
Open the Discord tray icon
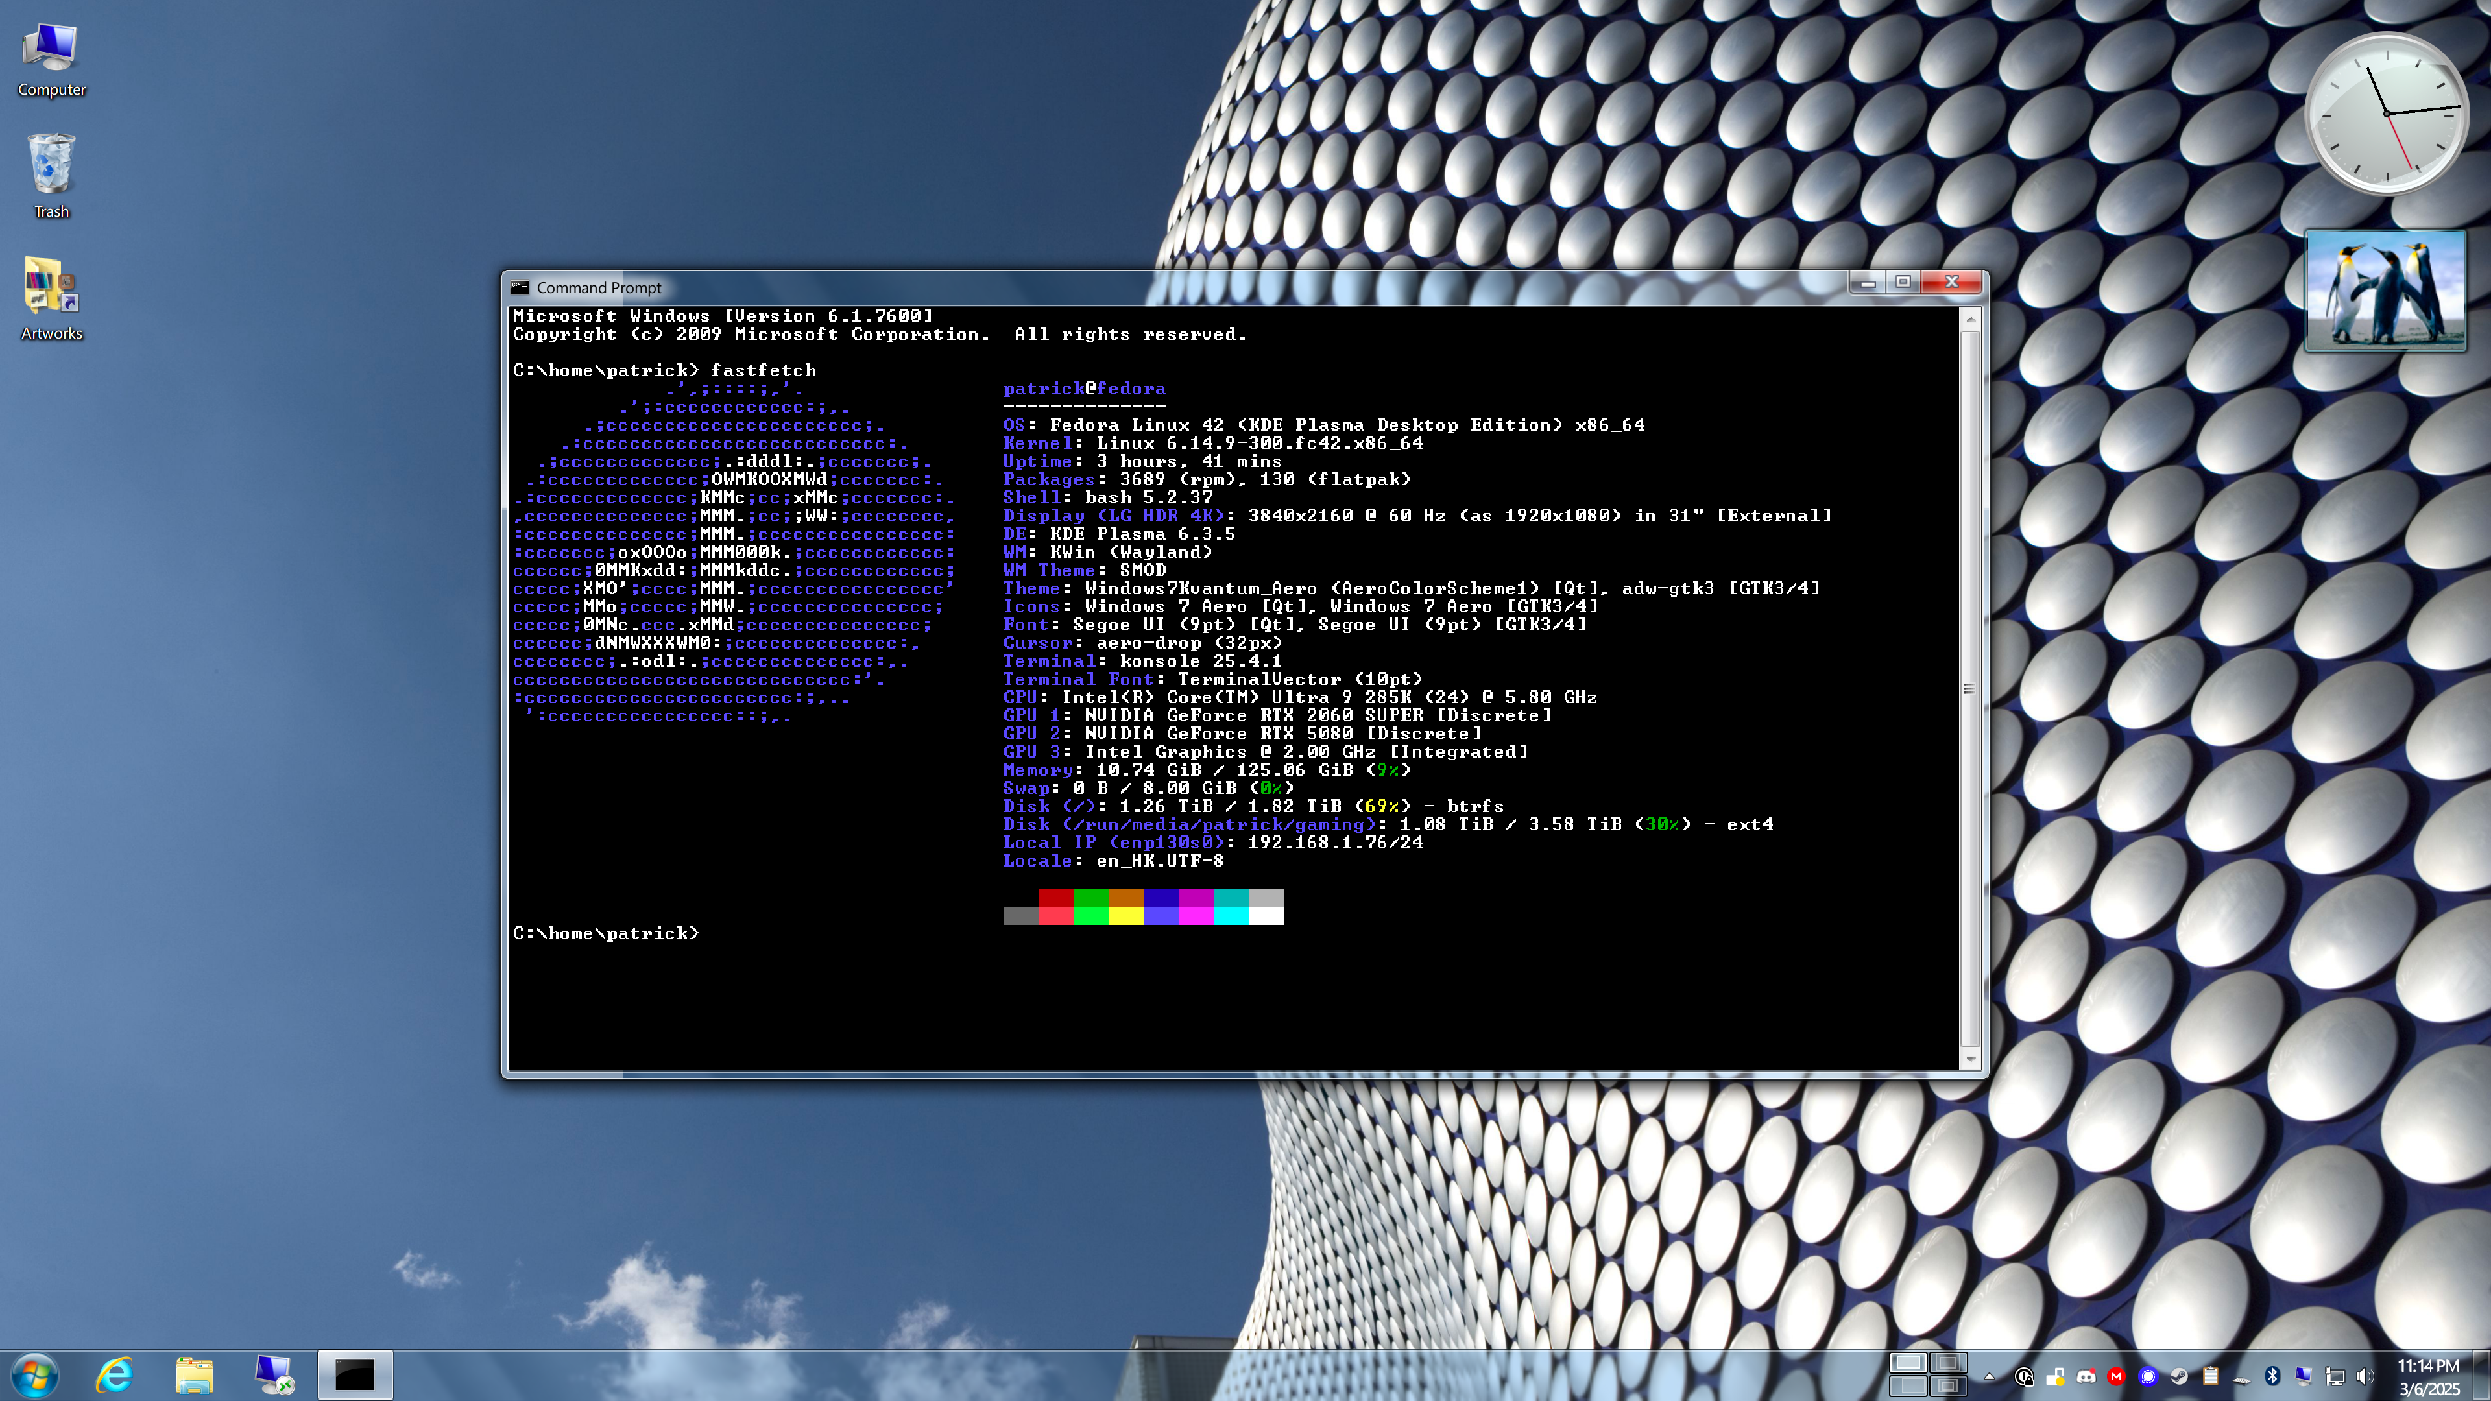click(x=2086, y=1376)
